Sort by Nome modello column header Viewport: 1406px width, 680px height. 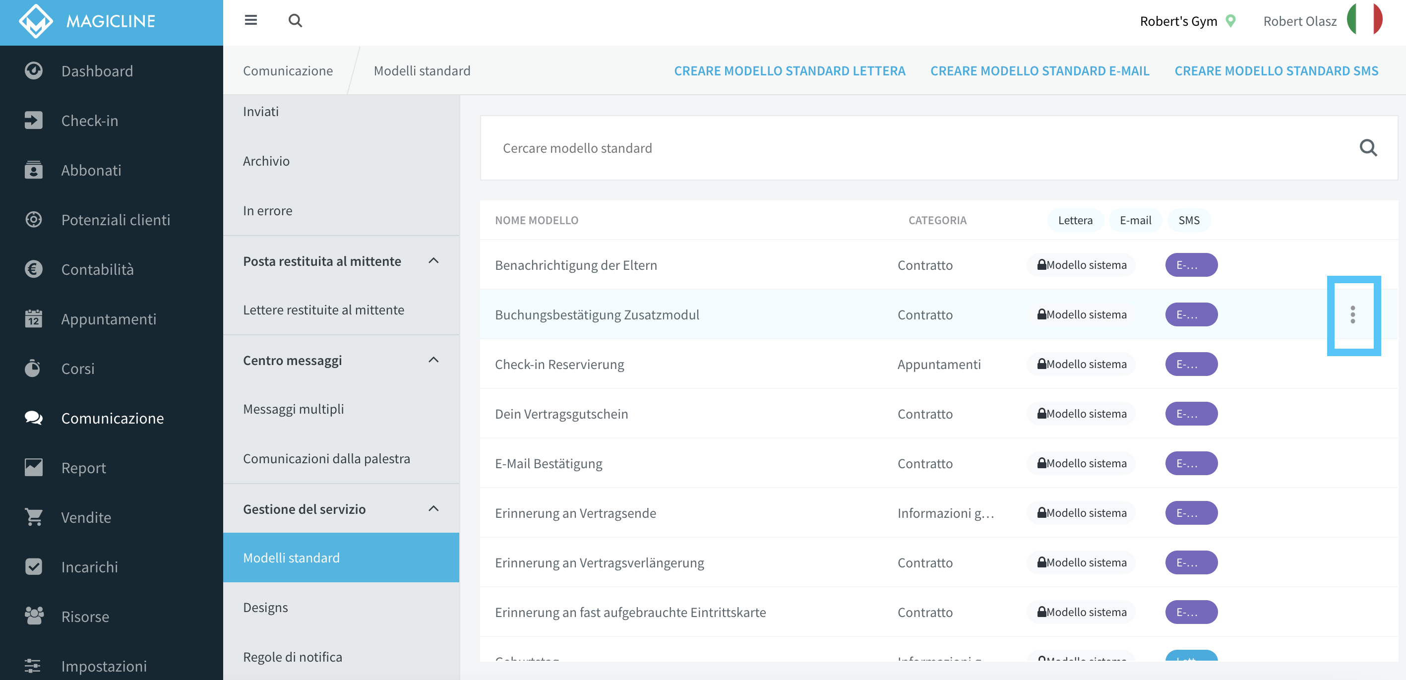pos(537,221)
